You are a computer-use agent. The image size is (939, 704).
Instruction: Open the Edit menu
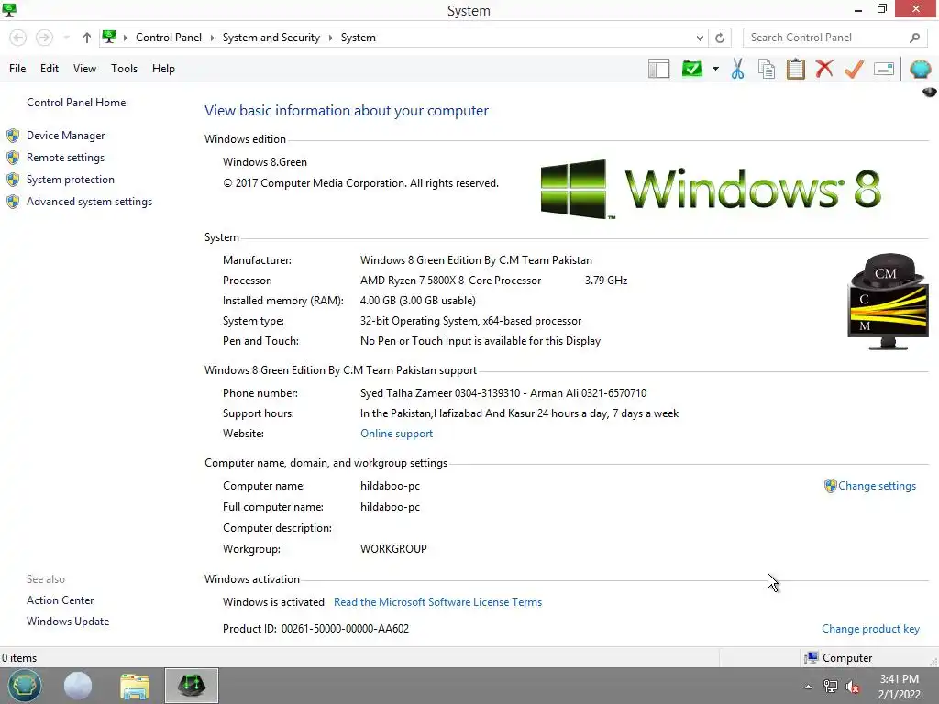click(x=50, y=69)
